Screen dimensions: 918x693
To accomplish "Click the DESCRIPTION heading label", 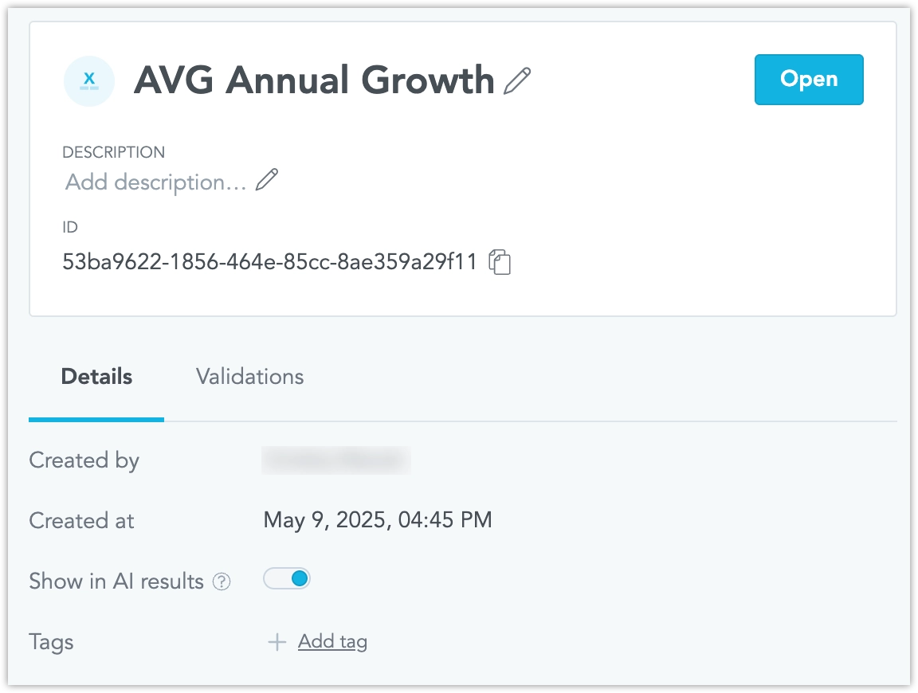I will 113,152.
